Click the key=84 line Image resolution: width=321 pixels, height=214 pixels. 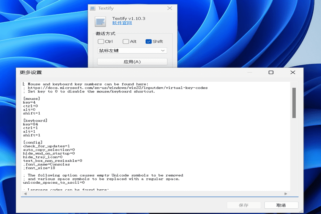click(30, 124)
